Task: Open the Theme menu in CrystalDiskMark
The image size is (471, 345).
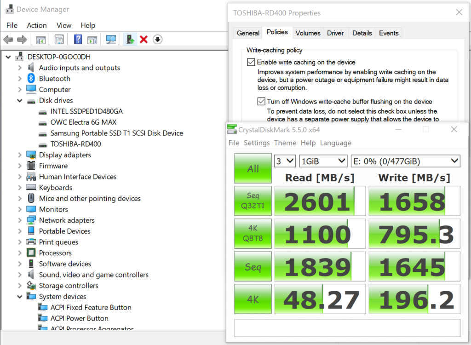Action: 285,143
